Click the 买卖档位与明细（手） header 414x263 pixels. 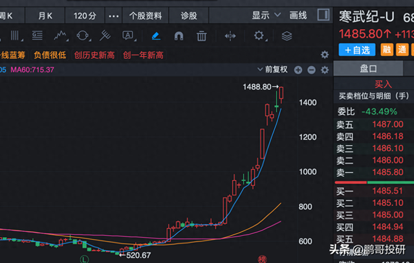point(374,96)
